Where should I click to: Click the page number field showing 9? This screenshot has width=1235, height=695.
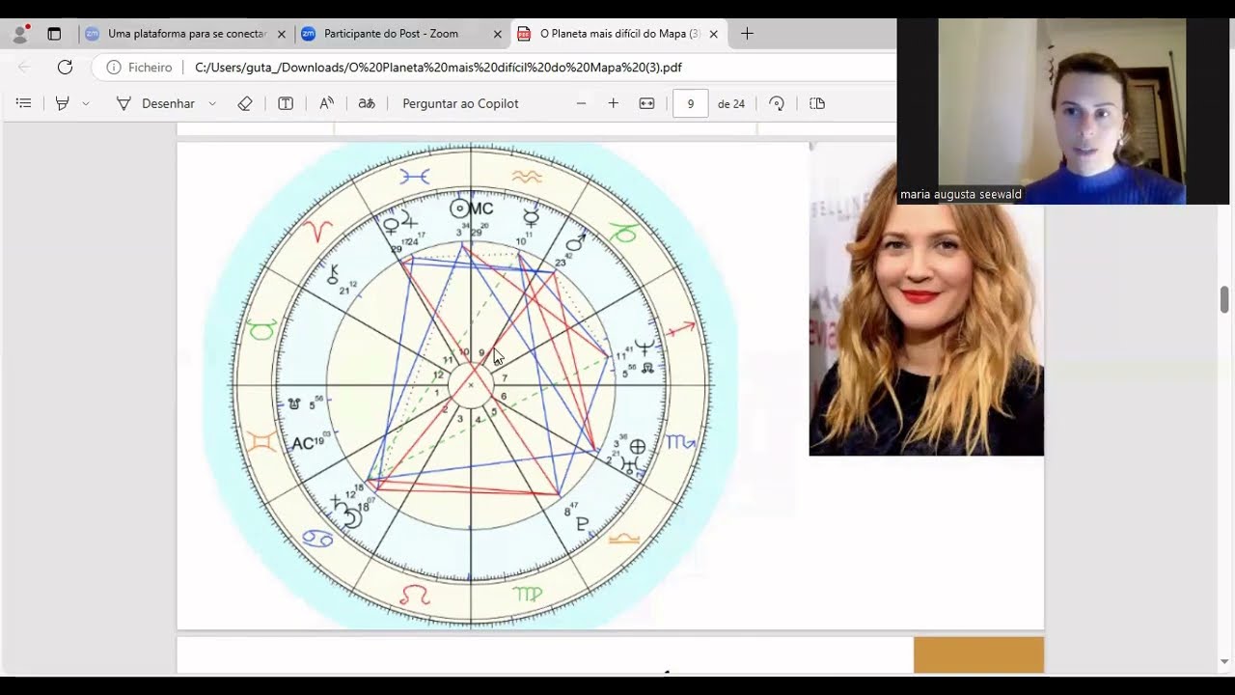click(690, 103)
